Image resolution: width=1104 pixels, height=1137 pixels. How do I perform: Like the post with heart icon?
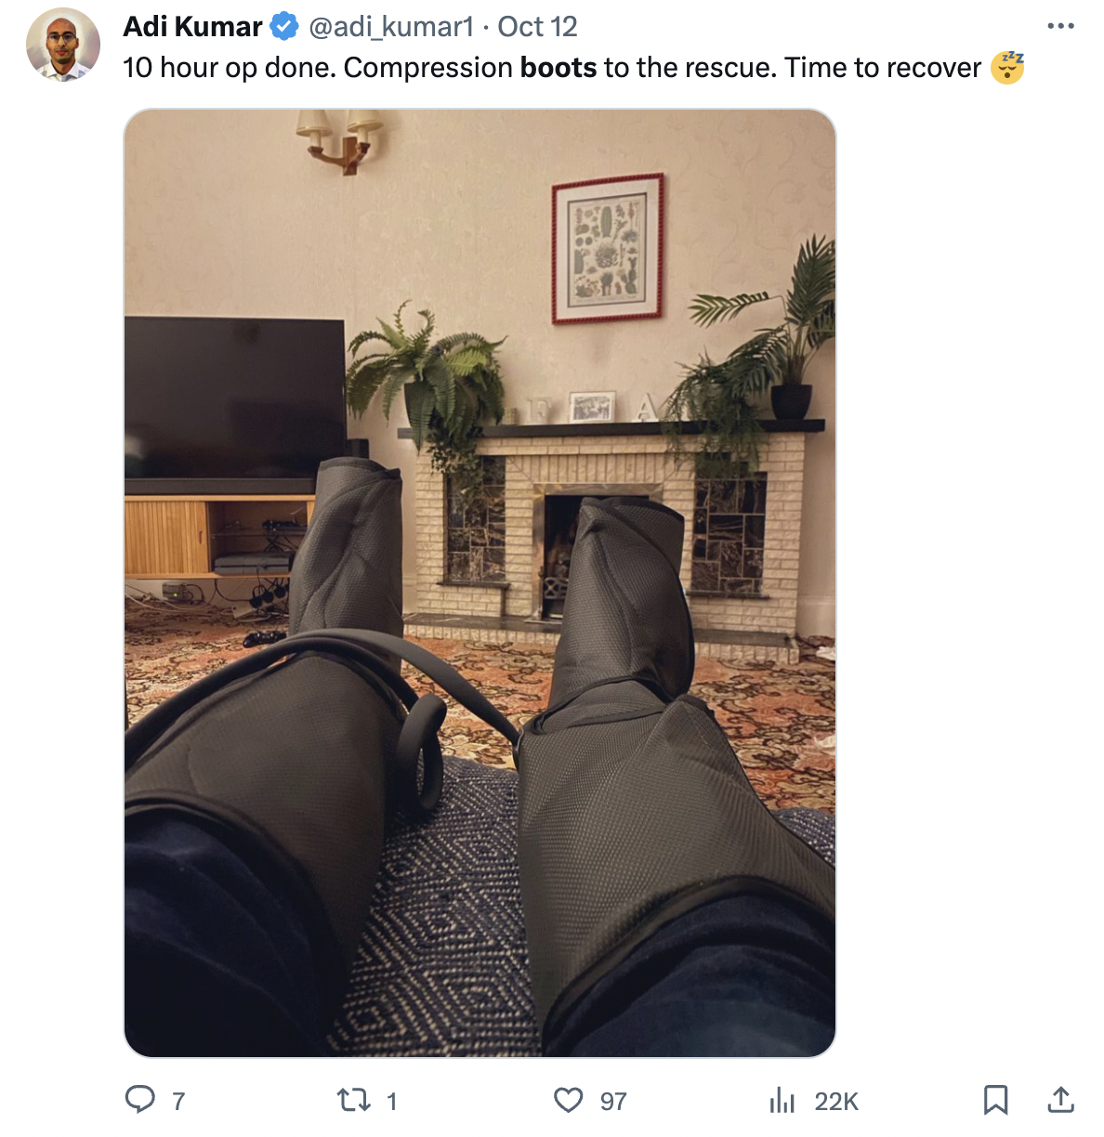(569, 1101)
